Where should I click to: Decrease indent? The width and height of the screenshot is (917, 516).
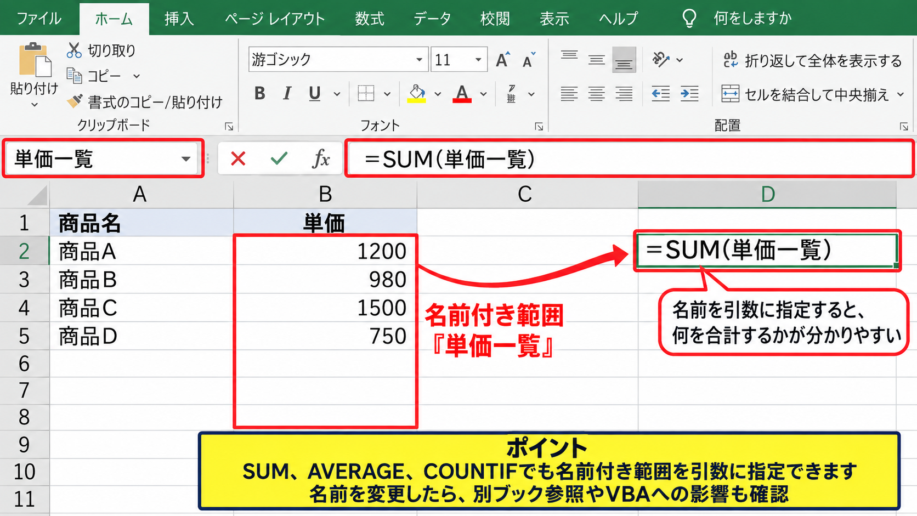pos(661,94)
